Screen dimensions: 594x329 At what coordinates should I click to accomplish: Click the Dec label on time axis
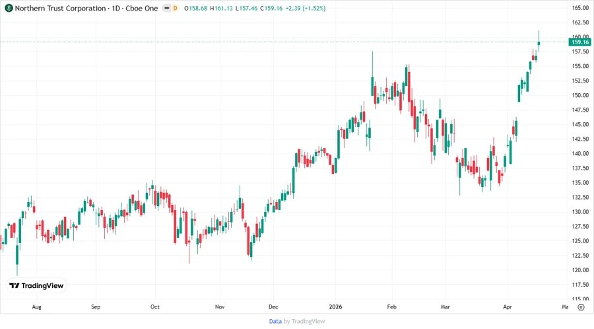(273, 307)
